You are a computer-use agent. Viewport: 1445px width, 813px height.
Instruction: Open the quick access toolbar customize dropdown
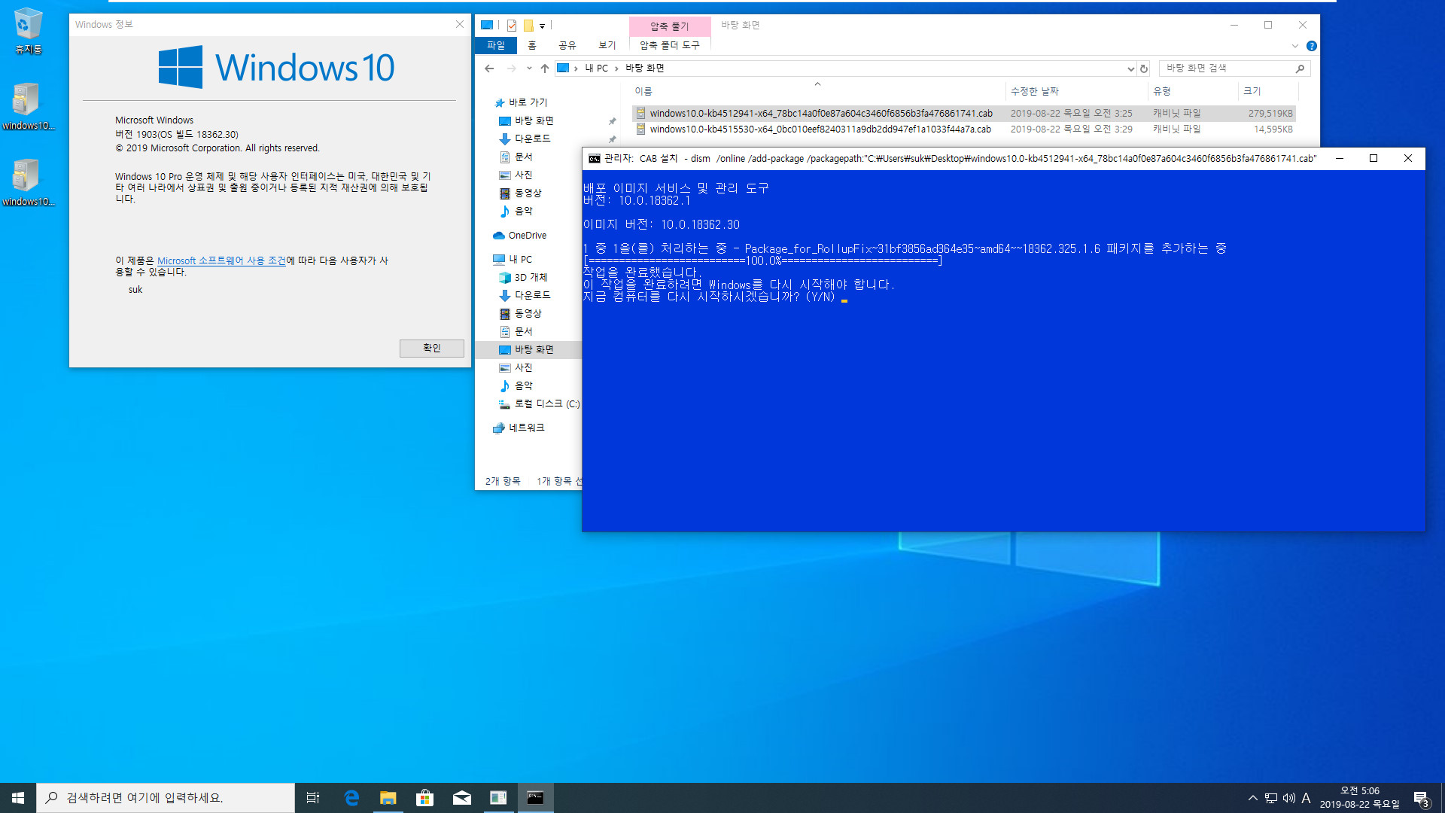[542, 26]
